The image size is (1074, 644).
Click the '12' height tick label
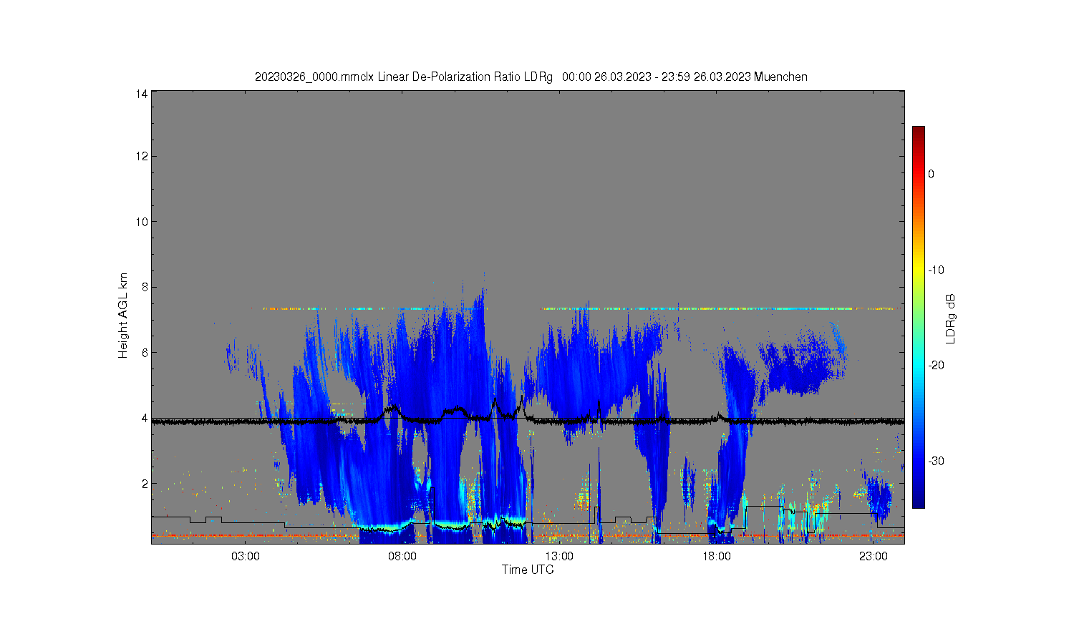coord(142,156)
